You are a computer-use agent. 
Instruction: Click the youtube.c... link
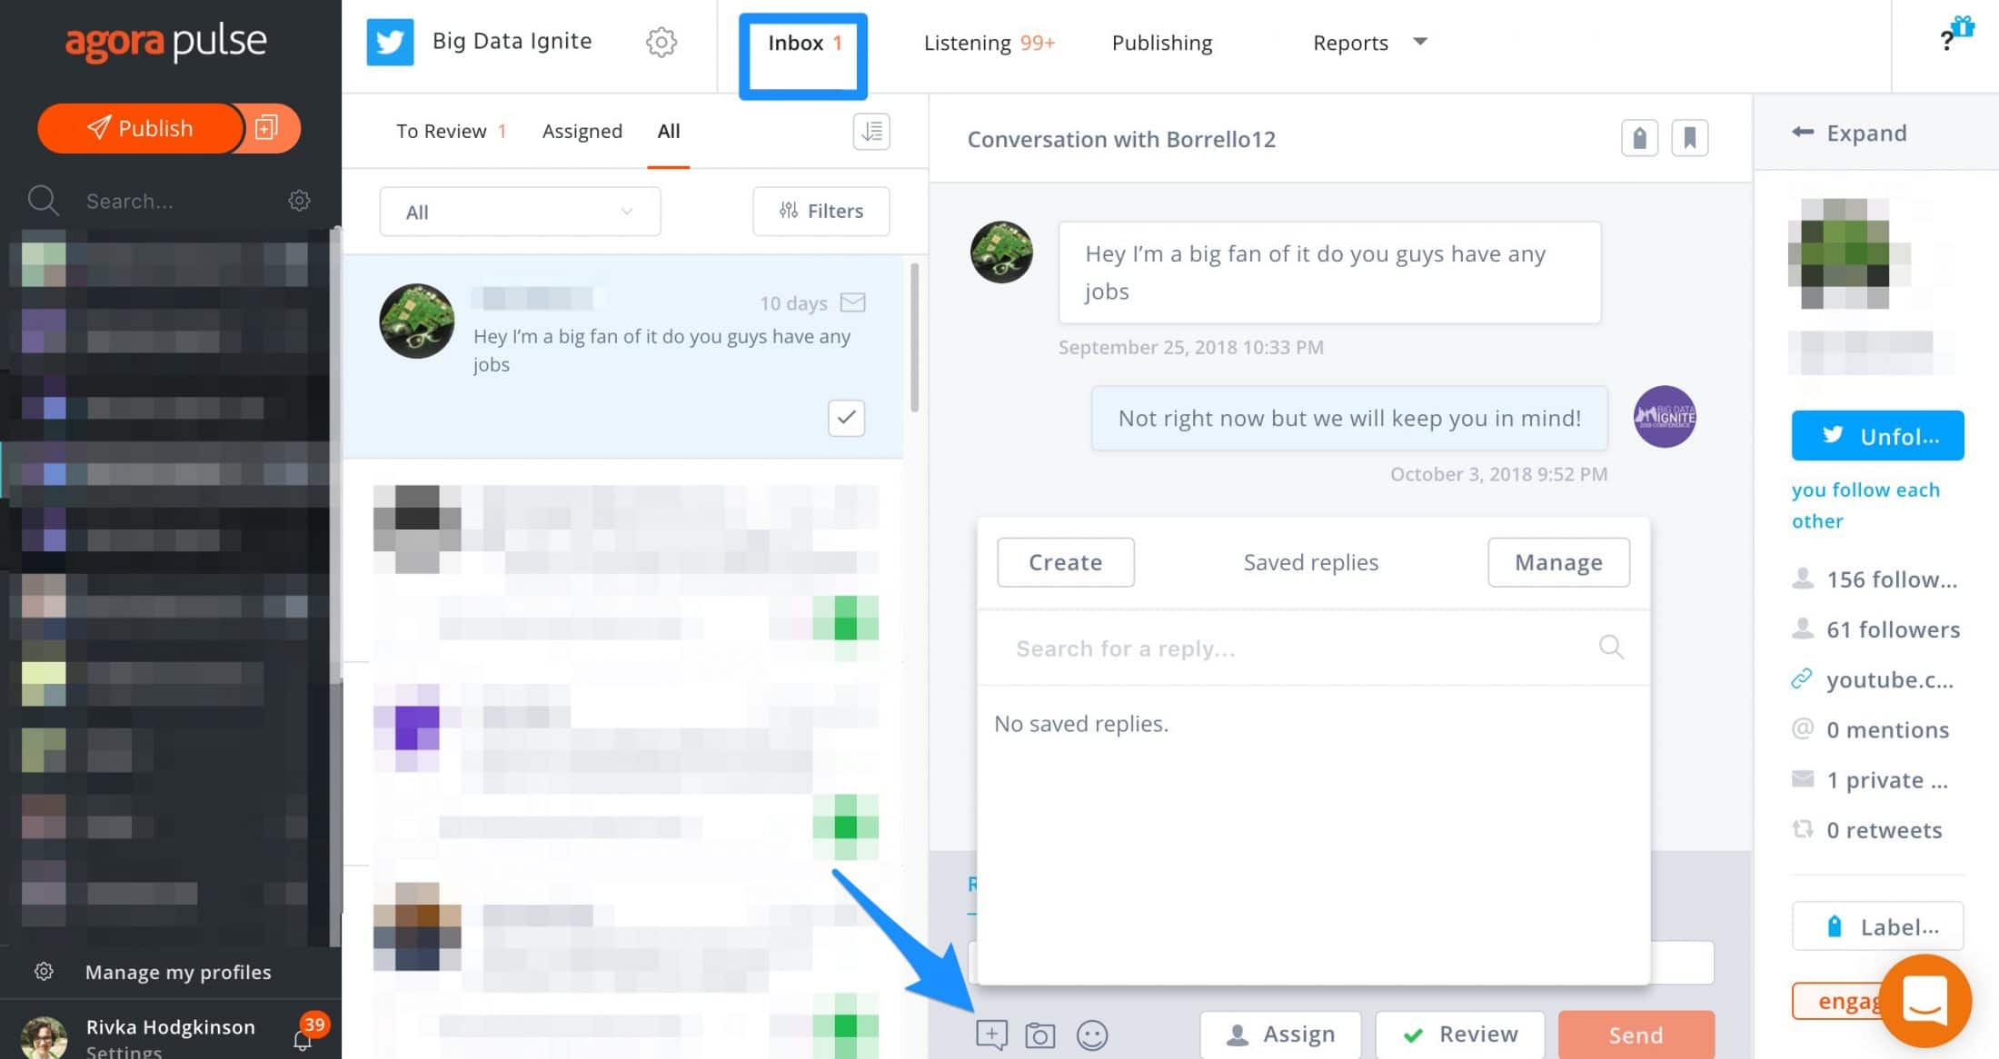[1890, 679]
